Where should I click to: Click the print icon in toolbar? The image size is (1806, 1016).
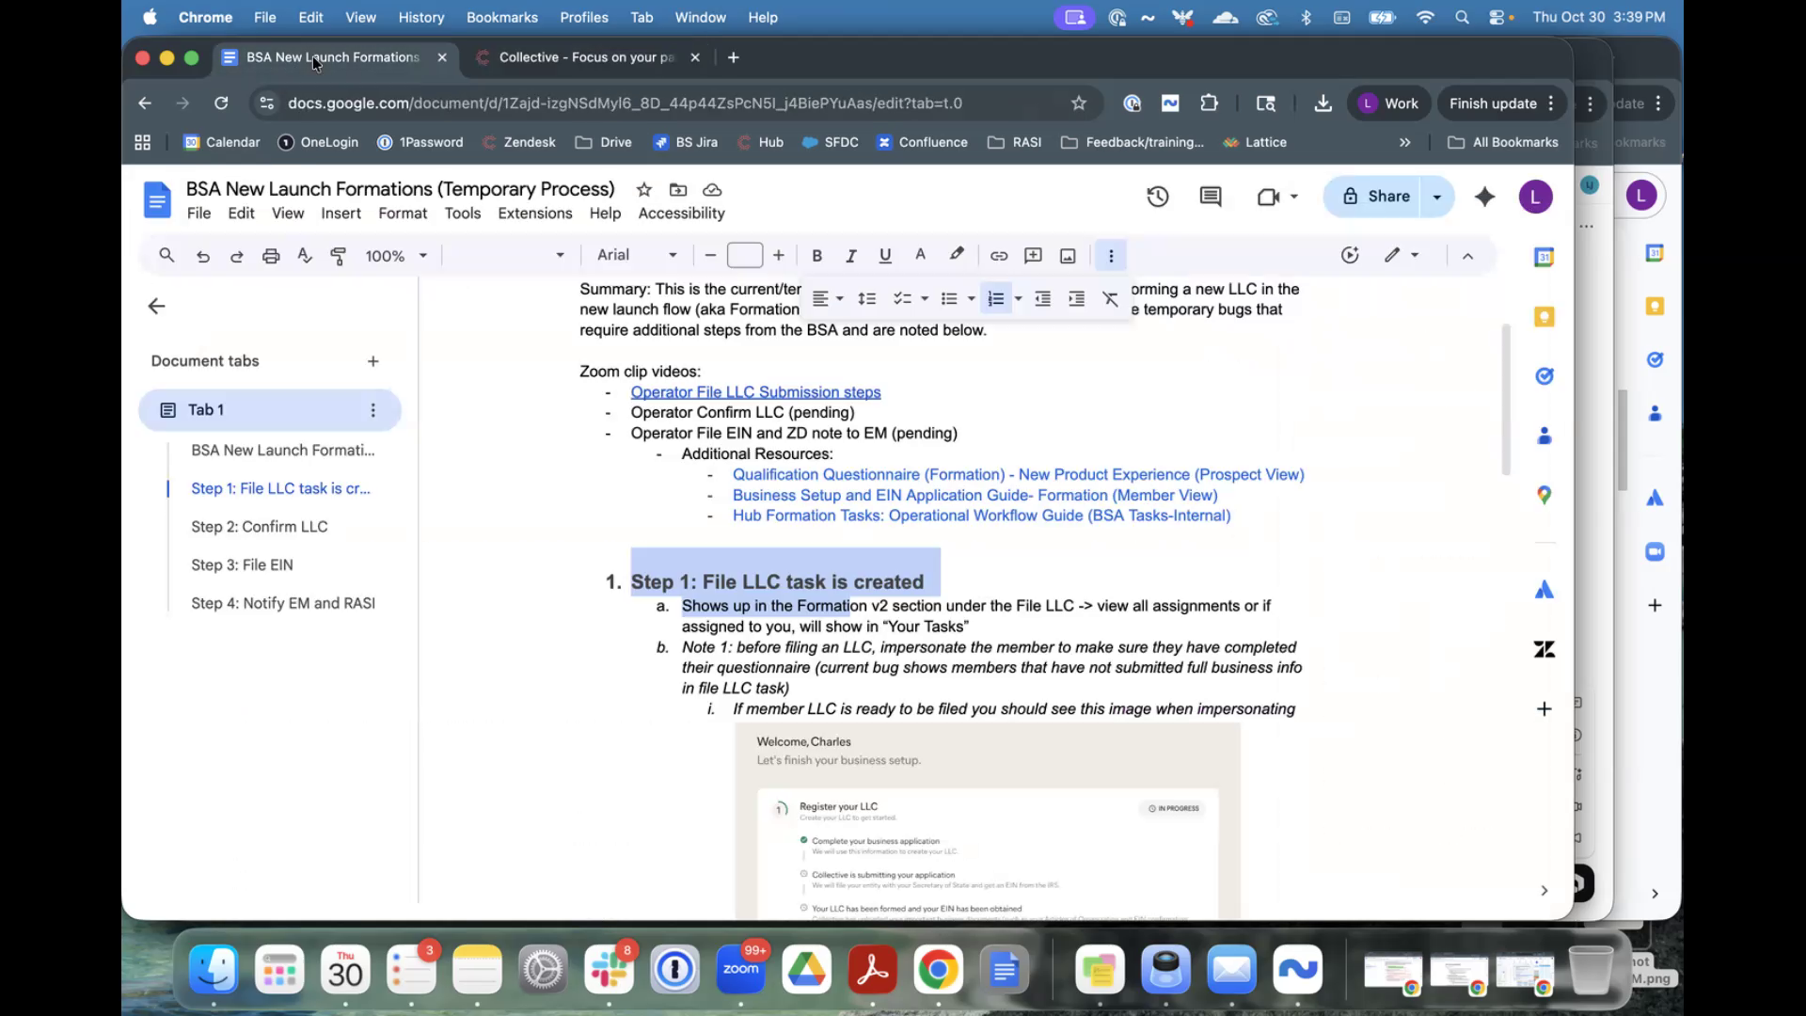click(271, 256)
